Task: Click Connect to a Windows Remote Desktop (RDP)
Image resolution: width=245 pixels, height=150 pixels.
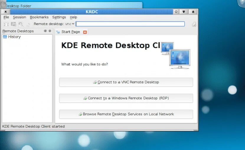Action: click(x=126, y=98)
